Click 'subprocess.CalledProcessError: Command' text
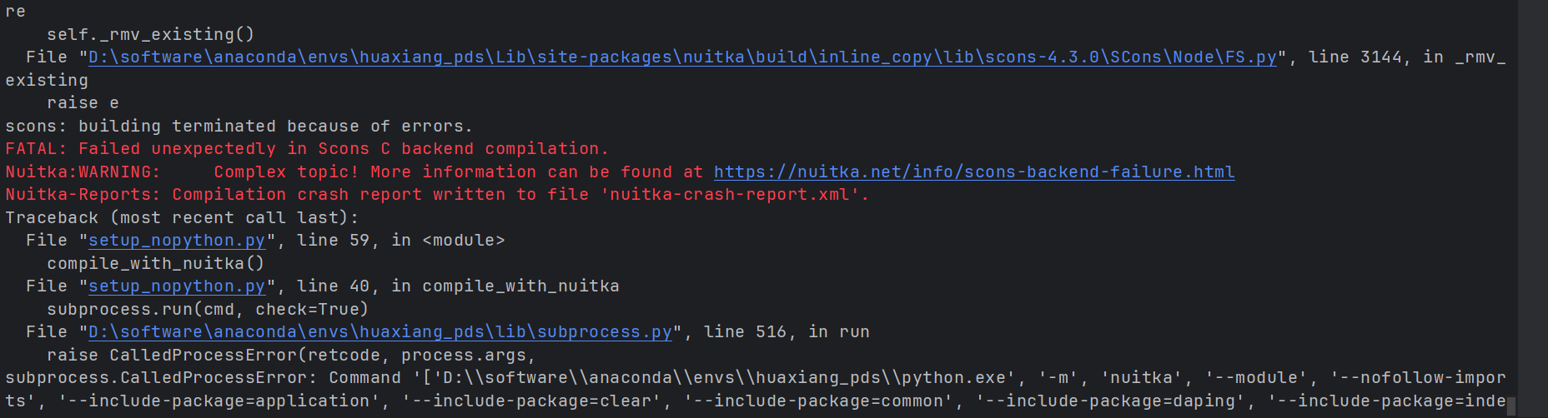 click(x=203, y=377)
